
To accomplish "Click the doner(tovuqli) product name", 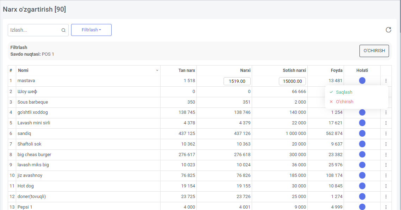I will (32, 197).
